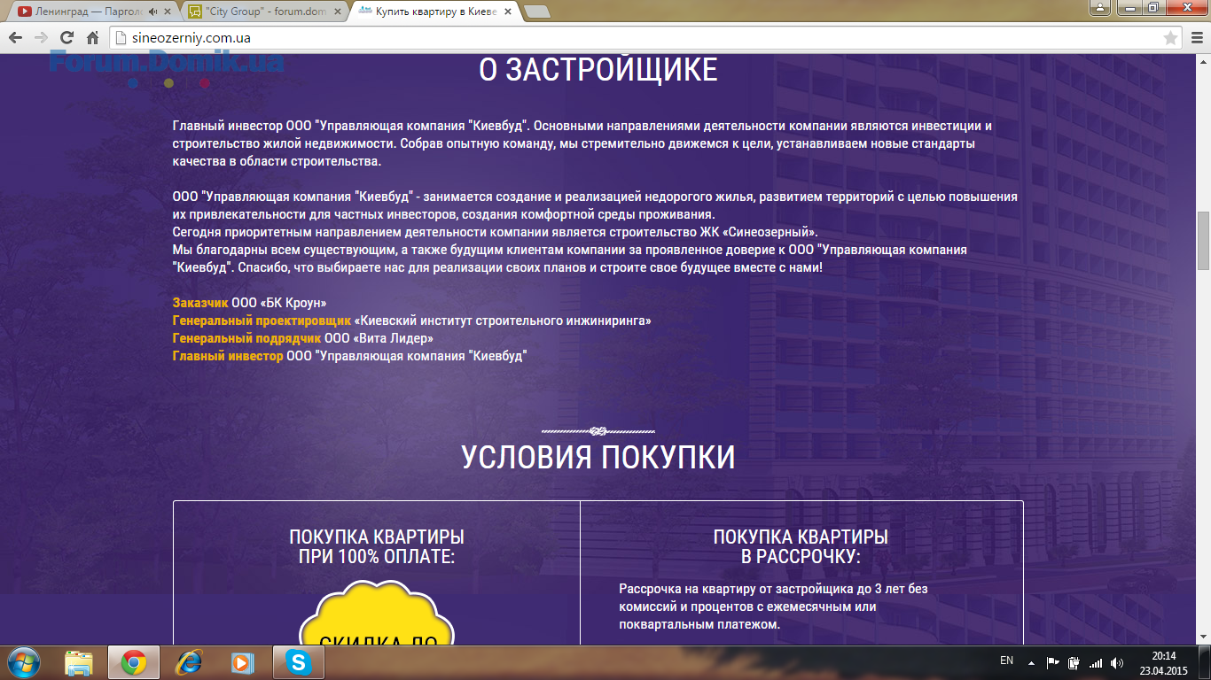Open the Chrome menu hamburger icon

(1196, 38)
